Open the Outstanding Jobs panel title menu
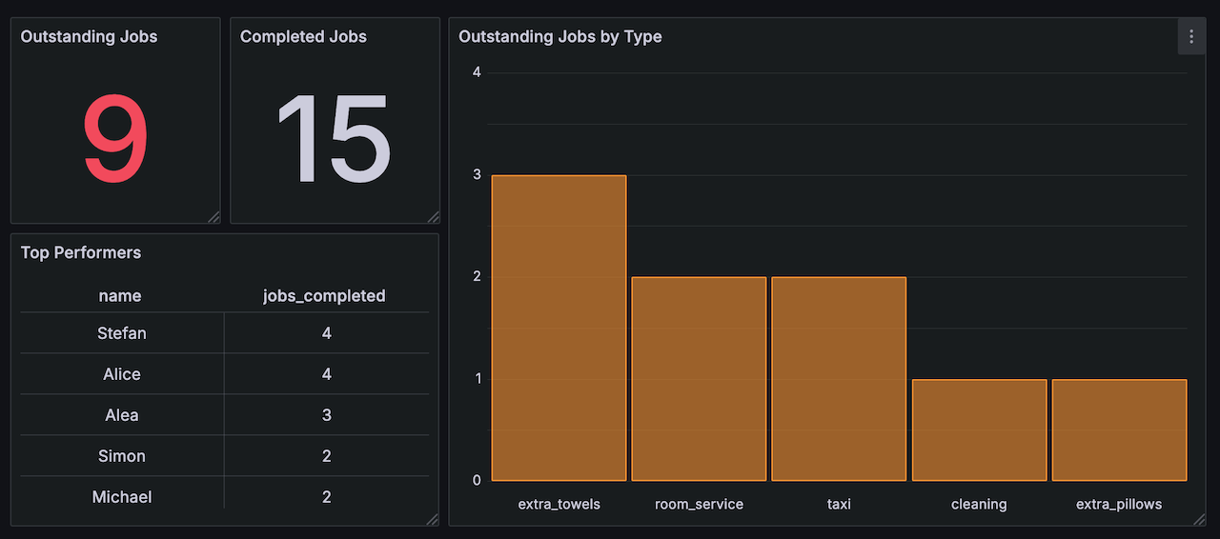The height and width of the screenshot is (539, 1220). [x=90, y=37]
